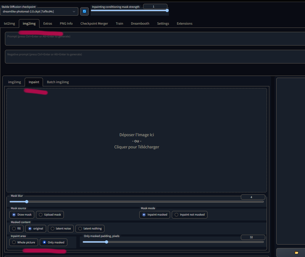Choose Inpaint not masked mode

pos(190,215)
